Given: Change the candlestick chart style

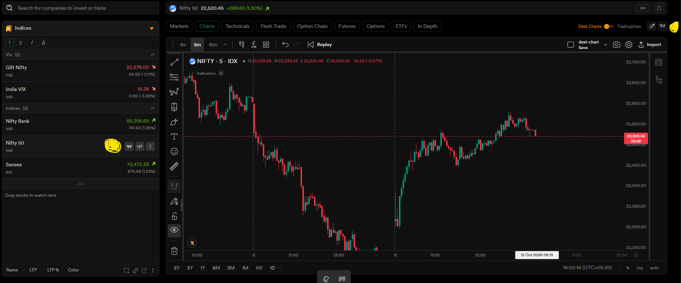Looking at the screenshot, I should click(241, 45).
